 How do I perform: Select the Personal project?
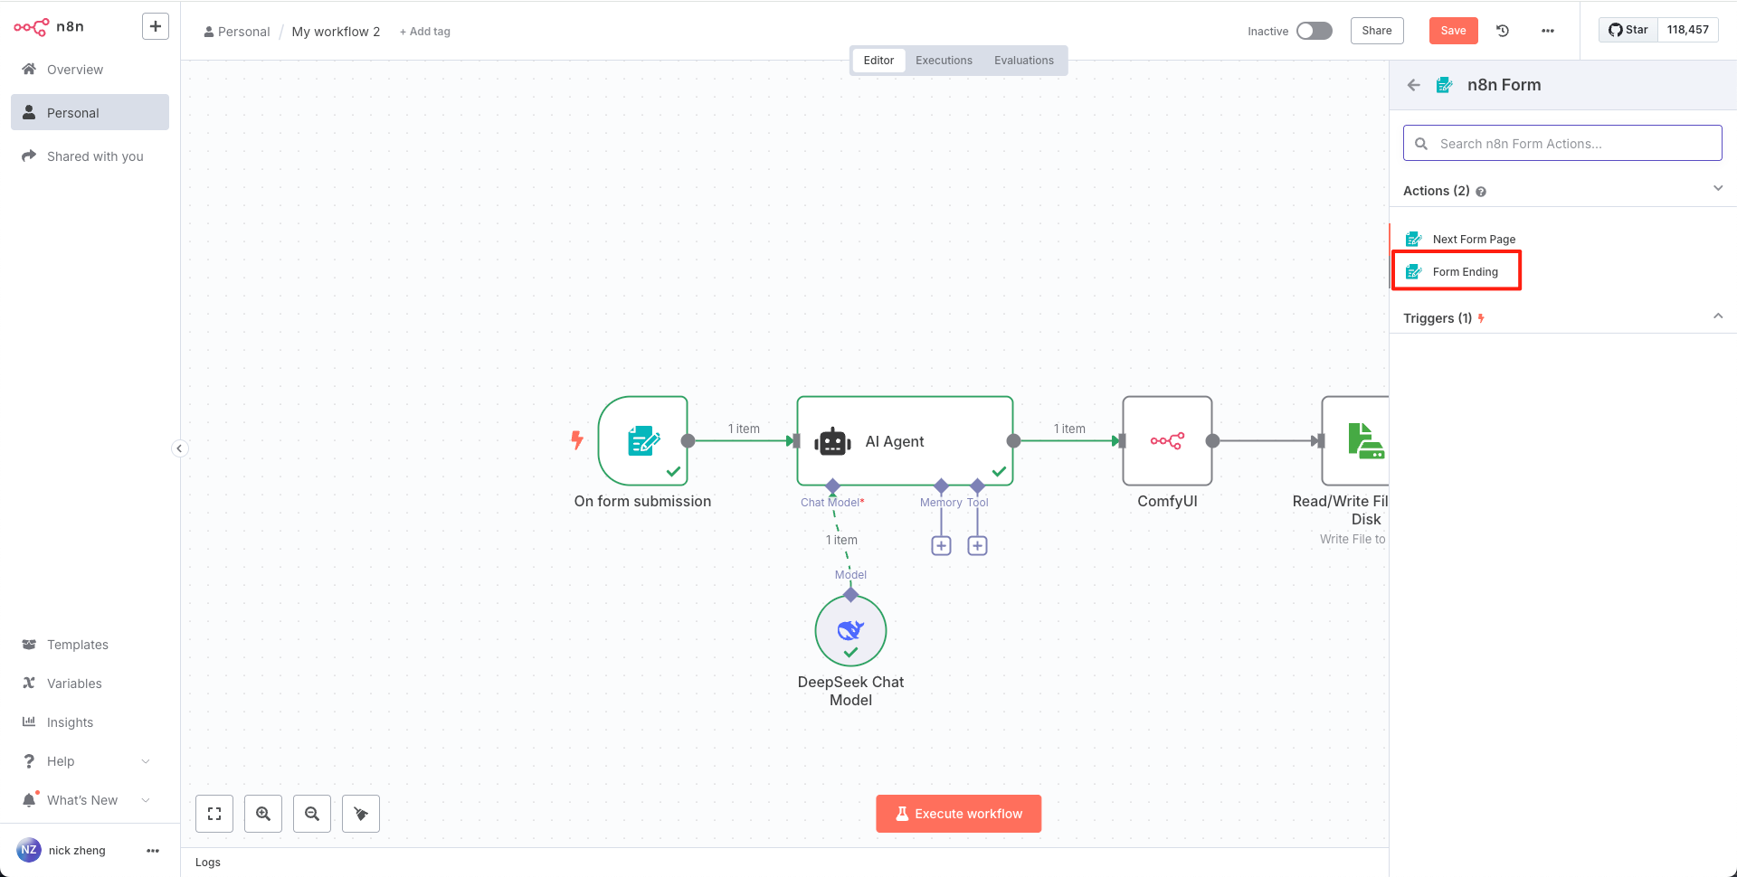pyautogui.click(x=90, y=113)
